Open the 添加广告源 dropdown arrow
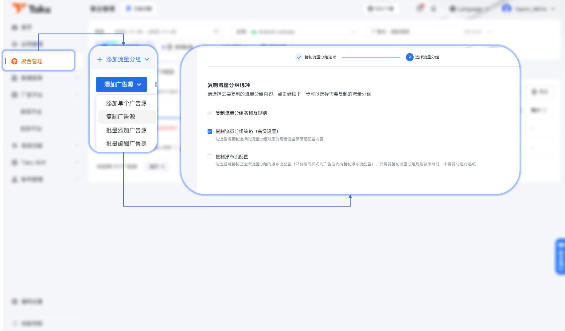This screenshot has height=331, width=565. coord(139,85)
